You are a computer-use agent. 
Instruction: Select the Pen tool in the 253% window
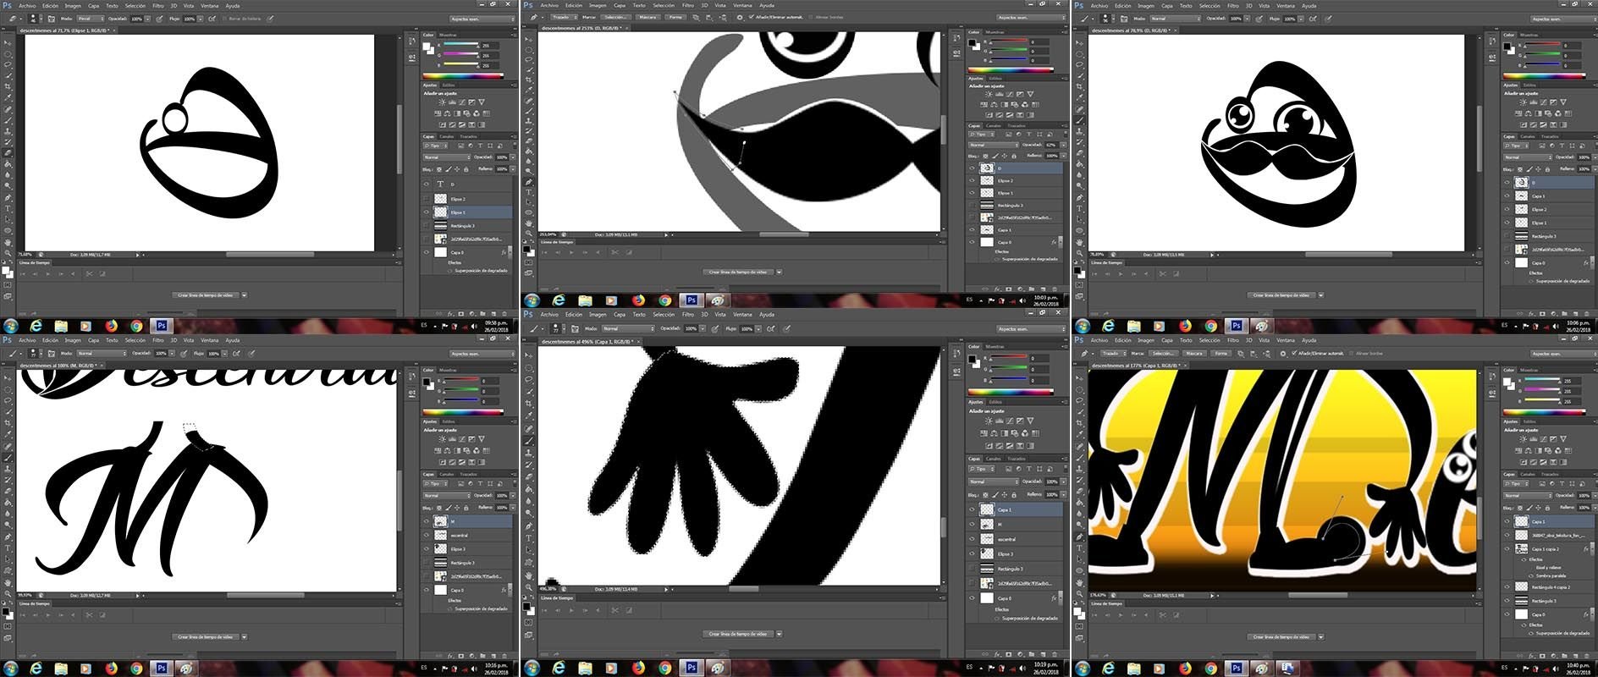[530, 181]
